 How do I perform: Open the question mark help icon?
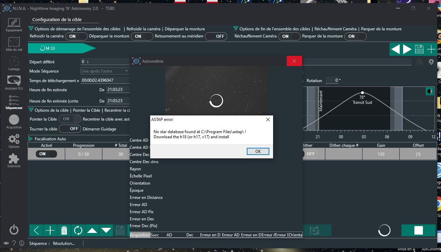click(14, 243)
